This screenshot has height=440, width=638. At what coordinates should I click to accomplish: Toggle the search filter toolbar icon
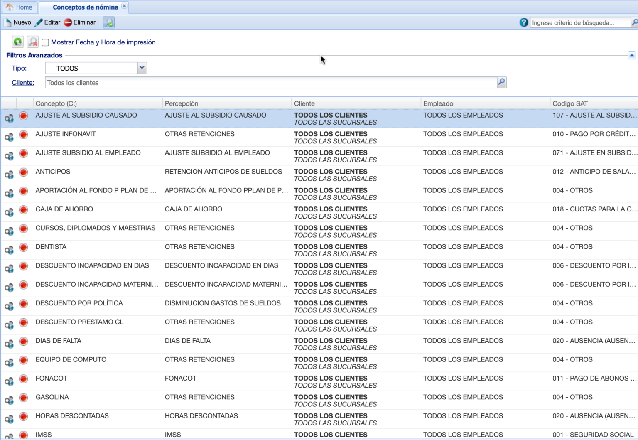pyautogui.click(x=109, y=22)
